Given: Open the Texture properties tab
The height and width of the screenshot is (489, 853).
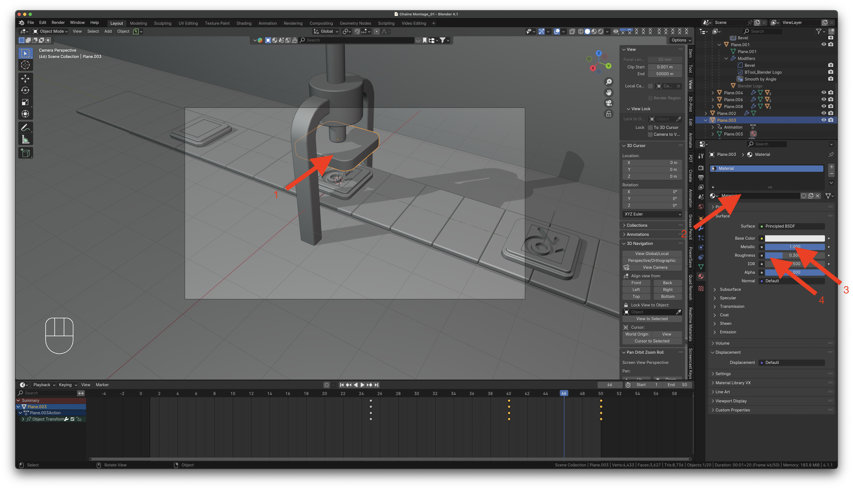Looking at the screenshot, I should tap(700, 289).
